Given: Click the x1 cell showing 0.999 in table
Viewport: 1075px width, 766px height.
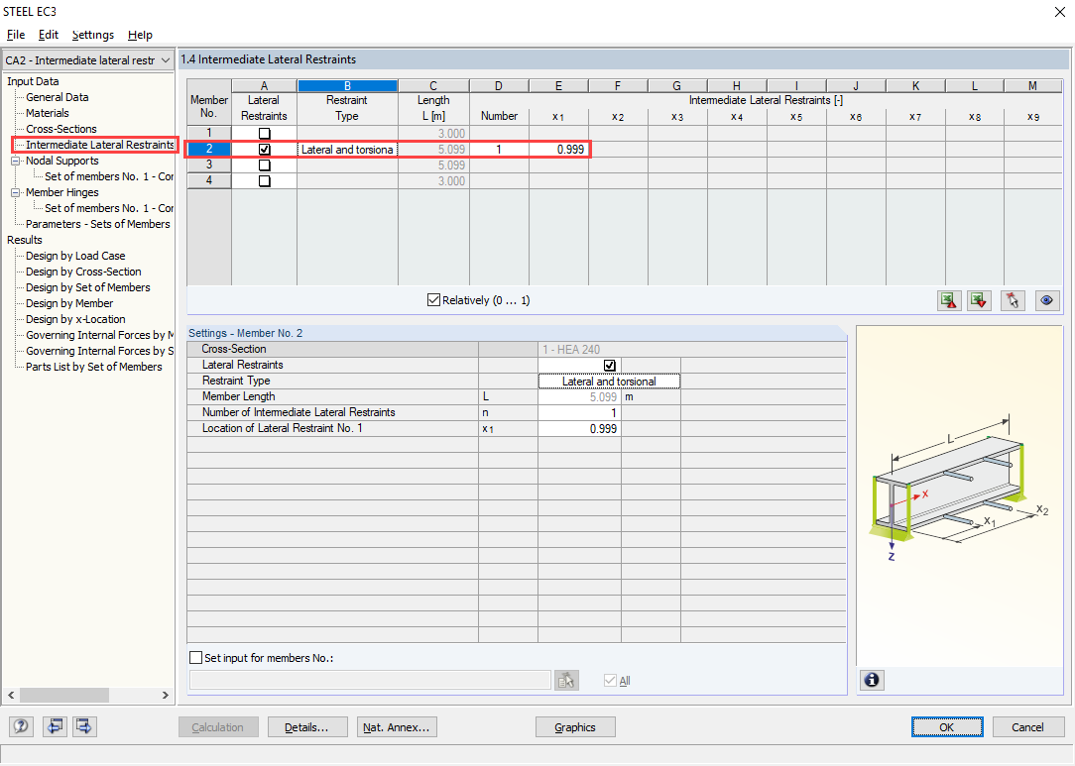Looking at the screenshot, I should (558, 149).
